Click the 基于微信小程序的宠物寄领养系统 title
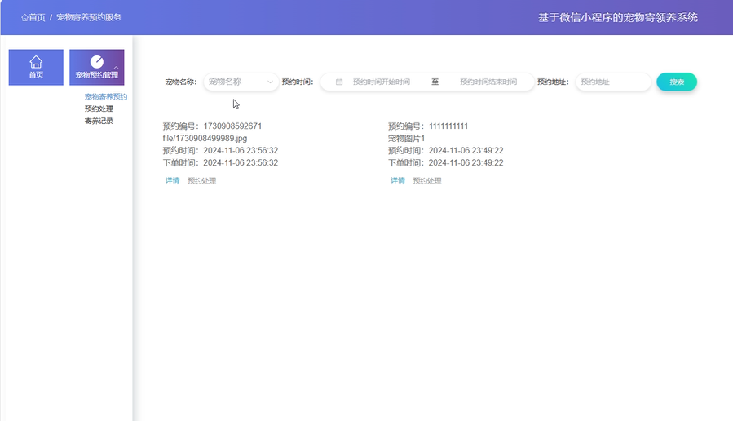Viewport: 733px width, 421px height. coord(617,18)
